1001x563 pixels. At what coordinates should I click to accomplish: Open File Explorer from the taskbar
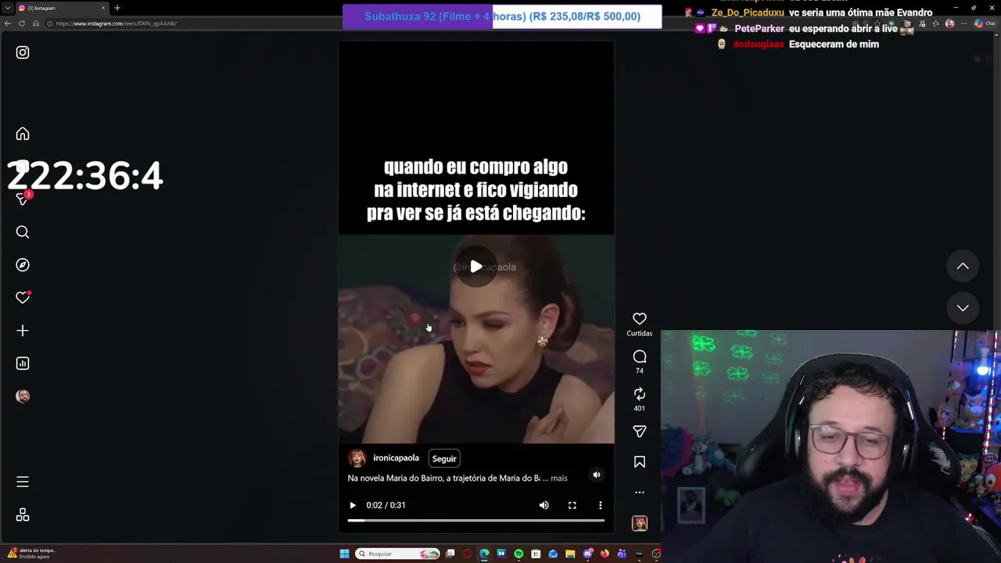[x=570, y=554]
